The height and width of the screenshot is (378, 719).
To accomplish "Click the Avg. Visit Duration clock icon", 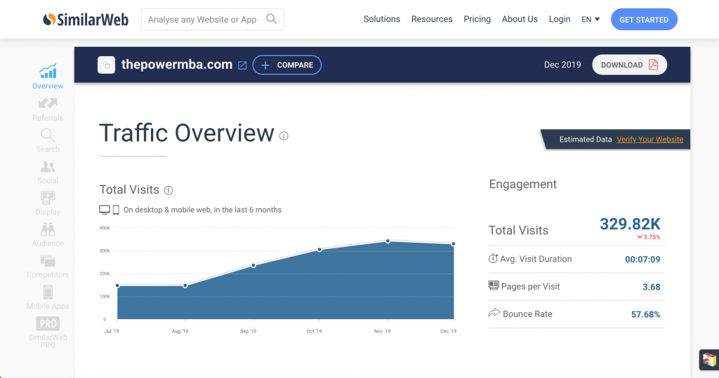I will coord(493,258).
